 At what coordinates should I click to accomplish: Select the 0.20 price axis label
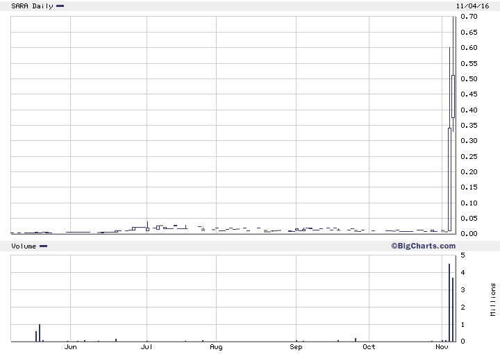[x=469, y=171]
